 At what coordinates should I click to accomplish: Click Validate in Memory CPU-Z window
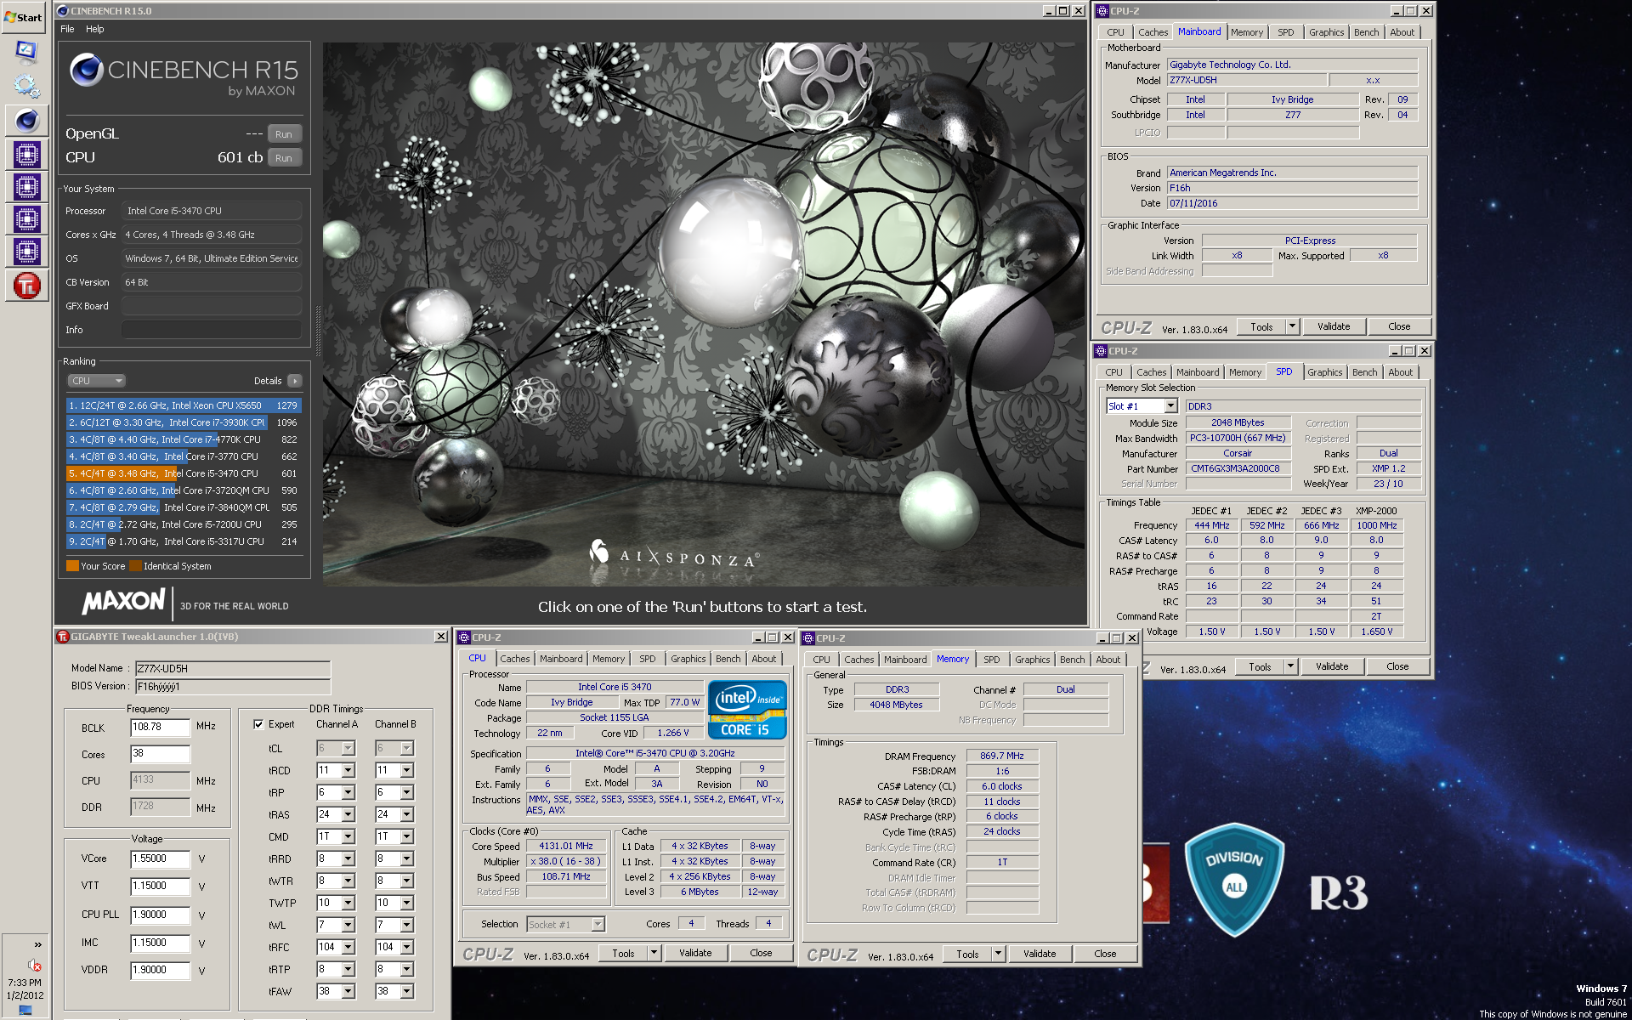(1040, 955)
